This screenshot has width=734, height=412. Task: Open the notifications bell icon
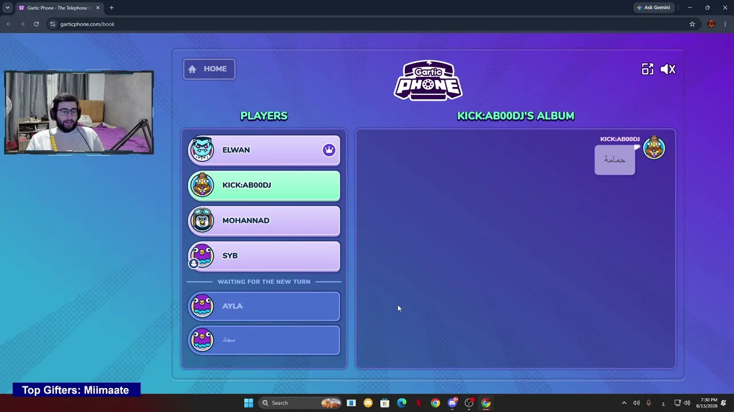coord(724,403)
